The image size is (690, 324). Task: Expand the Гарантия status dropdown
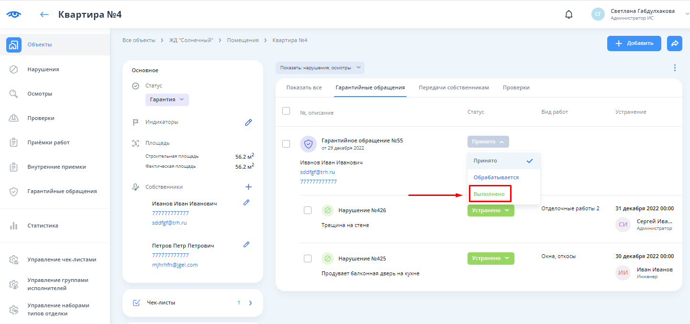(167, 100)
